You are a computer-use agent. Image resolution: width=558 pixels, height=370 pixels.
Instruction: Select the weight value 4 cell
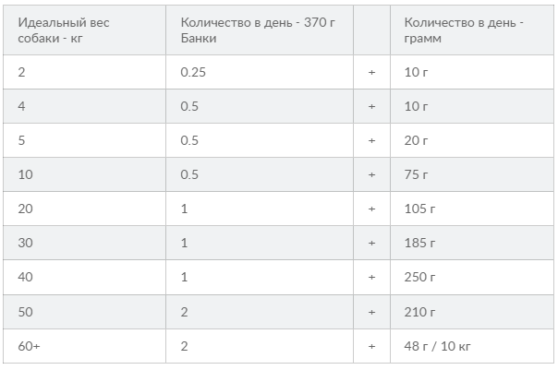84,106
